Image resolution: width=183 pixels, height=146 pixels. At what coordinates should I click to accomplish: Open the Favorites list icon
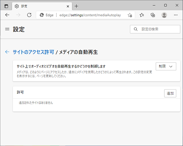click(x=142, y=15)
